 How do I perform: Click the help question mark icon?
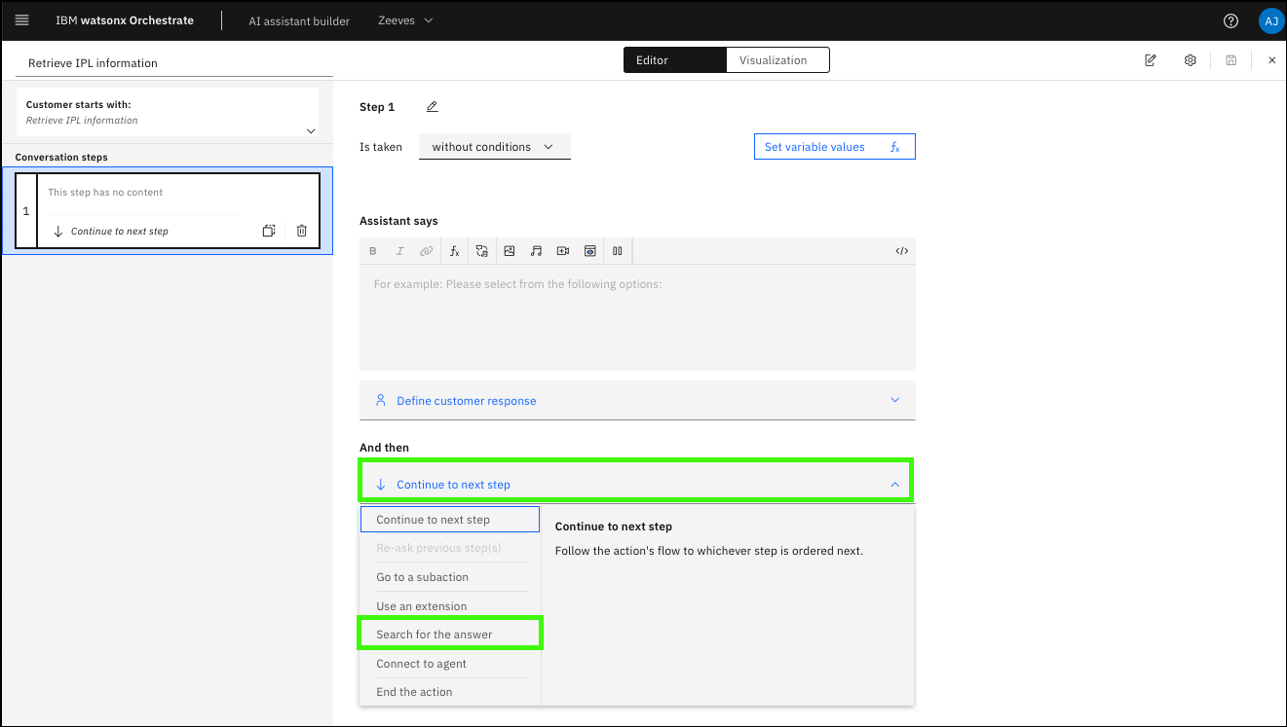pos(1230,20)
